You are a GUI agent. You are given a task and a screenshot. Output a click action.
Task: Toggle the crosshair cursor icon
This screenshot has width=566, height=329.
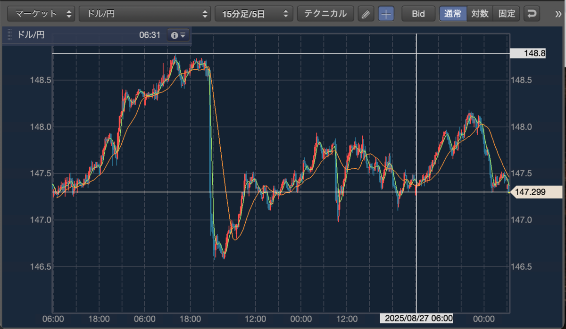coord(386,14)
